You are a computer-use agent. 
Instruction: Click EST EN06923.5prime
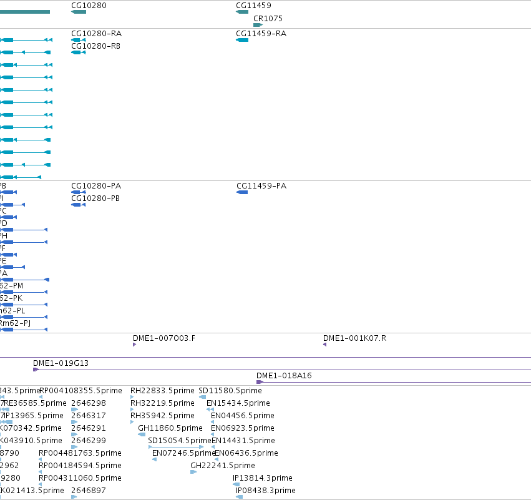(x=243, y=428)
